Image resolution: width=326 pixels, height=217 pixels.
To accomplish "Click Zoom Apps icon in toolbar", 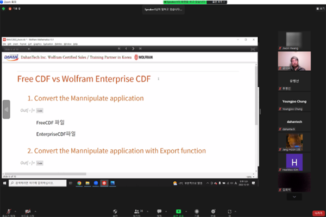I will pyautogui.click(x=229, y=212).
